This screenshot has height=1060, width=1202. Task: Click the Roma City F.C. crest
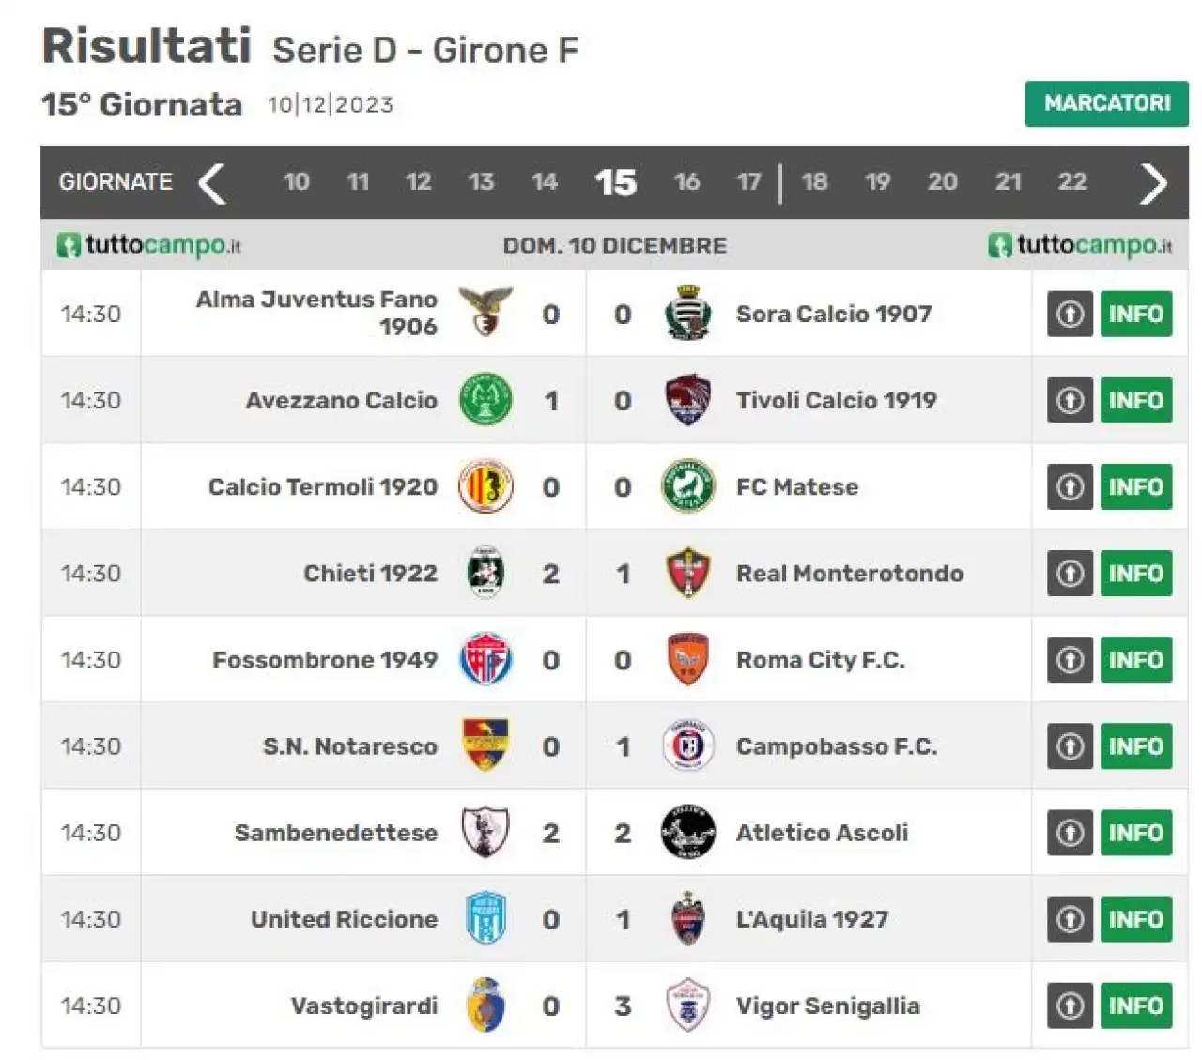pyautogui.click(x=687, y=659)
